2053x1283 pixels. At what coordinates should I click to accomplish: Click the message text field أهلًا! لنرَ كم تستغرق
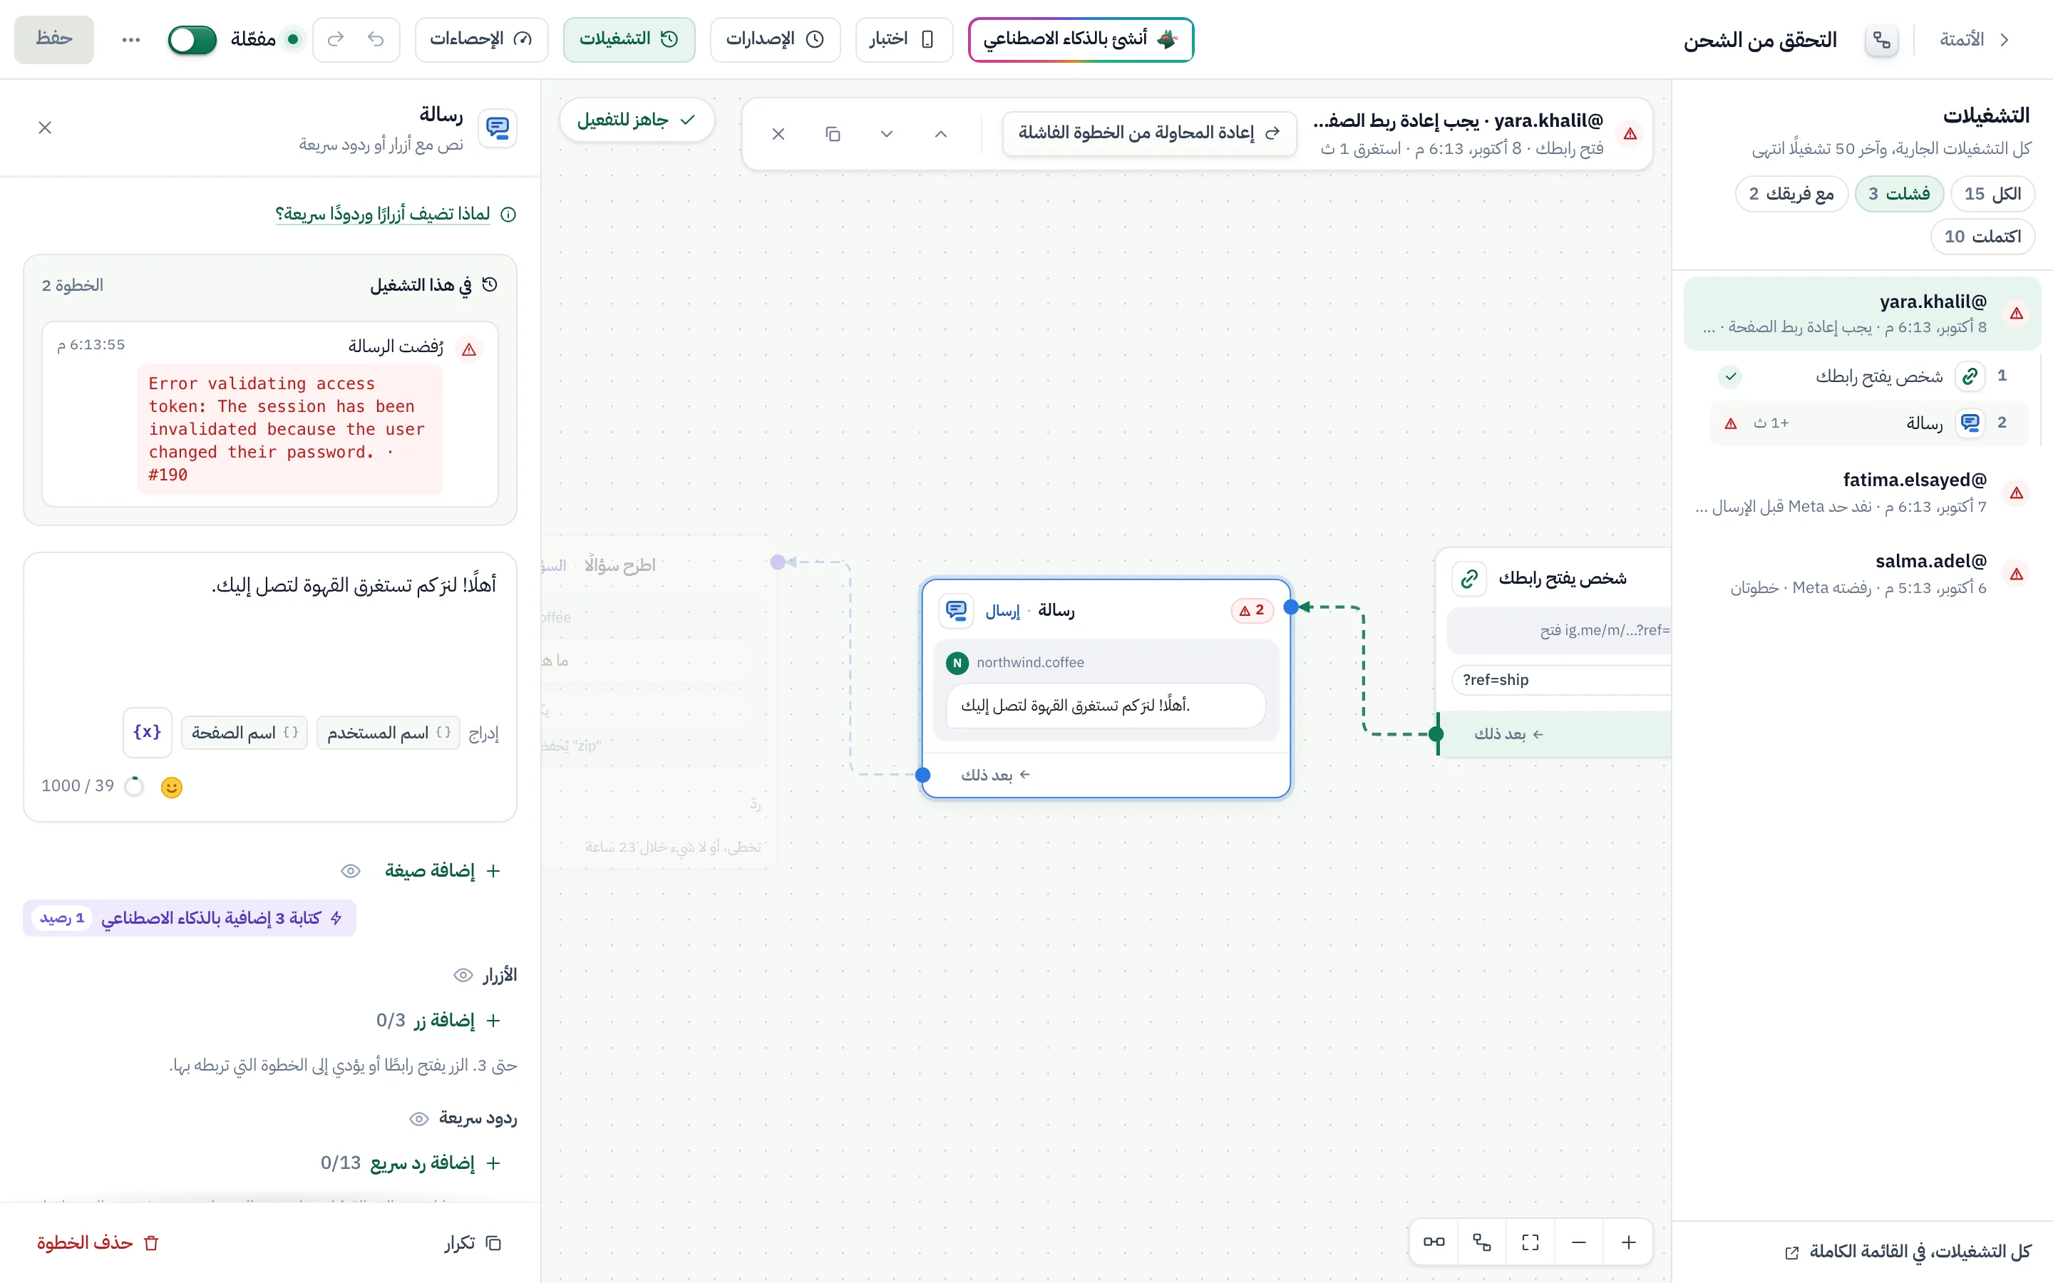[x=269, y=628]
